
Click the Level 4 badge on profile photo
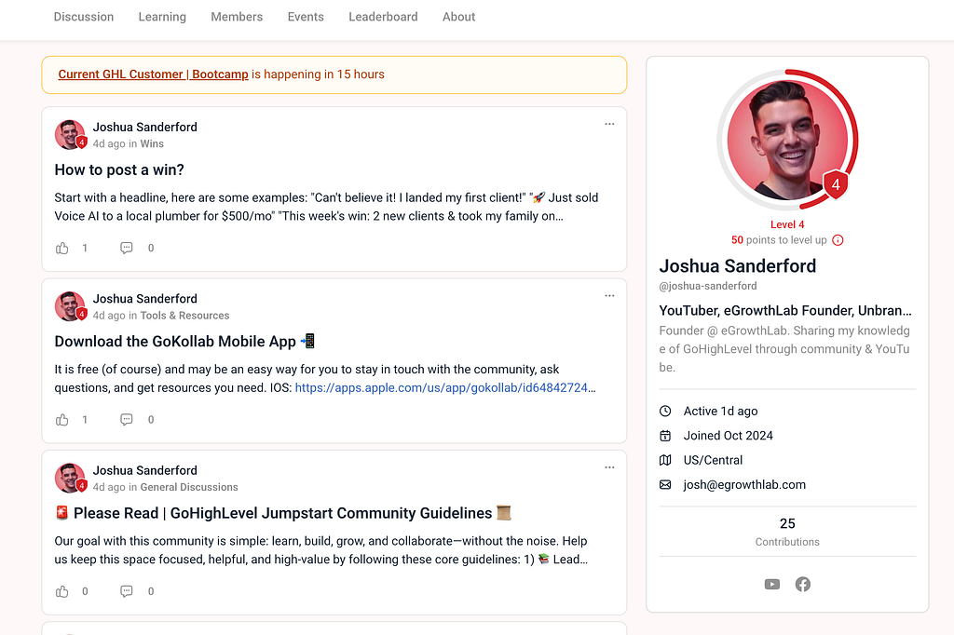(x=836, y=185)
